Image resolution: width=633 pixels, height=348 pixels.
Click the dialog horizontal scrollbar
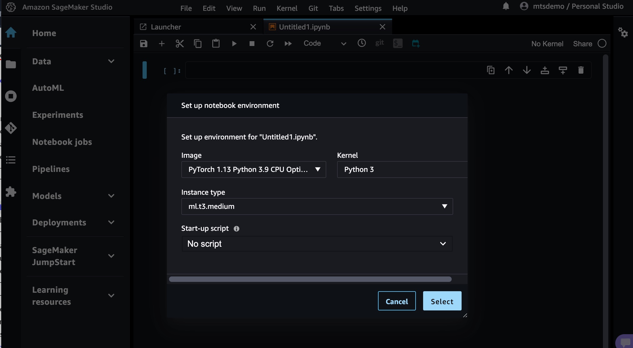[x=310, y=279]
